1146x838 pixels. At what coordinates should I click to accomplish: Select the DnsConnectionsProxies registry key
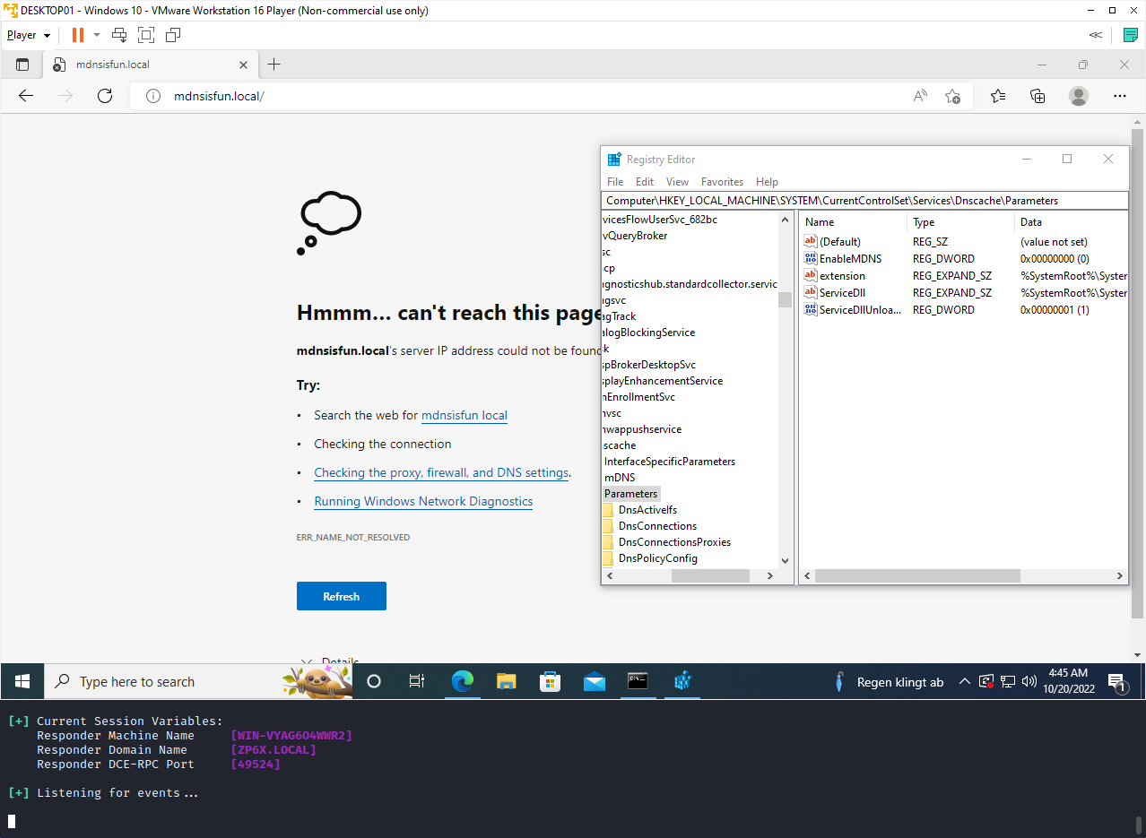pyautogui.click(x=674, y=542)
